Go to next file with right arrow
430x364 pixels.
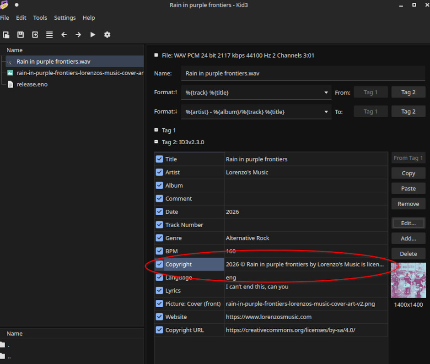point(78,35)
